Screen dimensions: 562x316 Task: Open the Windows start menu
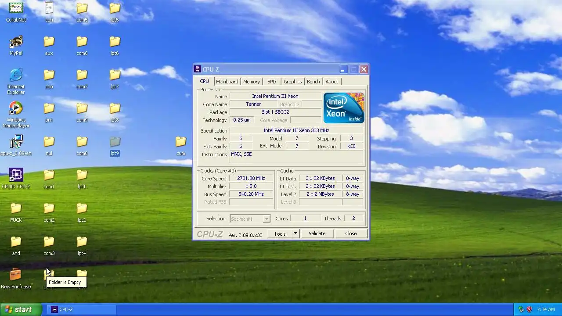pos(21,309)
